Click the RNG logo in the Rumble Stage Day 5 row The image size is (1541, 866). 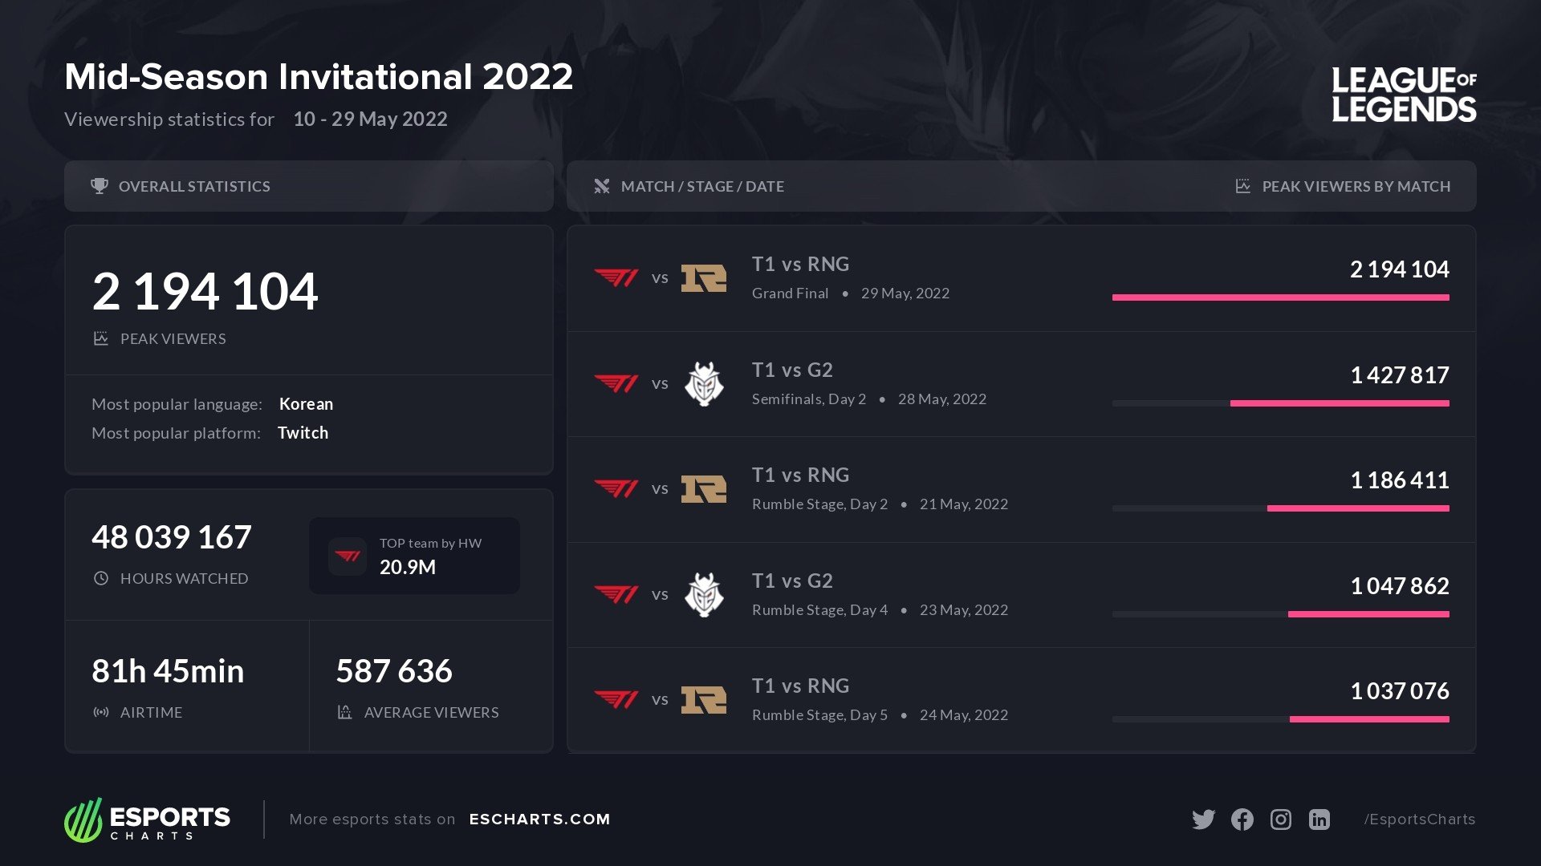coord(704,699)
